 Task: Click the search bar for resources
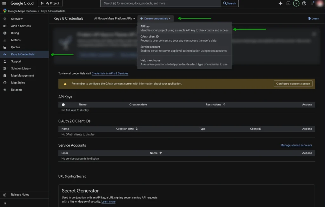(x=161, y=3)
